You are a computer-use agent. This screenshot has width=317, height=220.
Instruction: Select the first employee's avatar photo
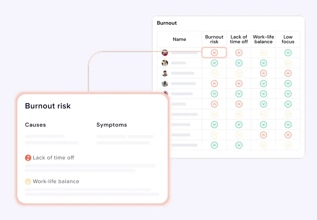(x=165, y=53)
